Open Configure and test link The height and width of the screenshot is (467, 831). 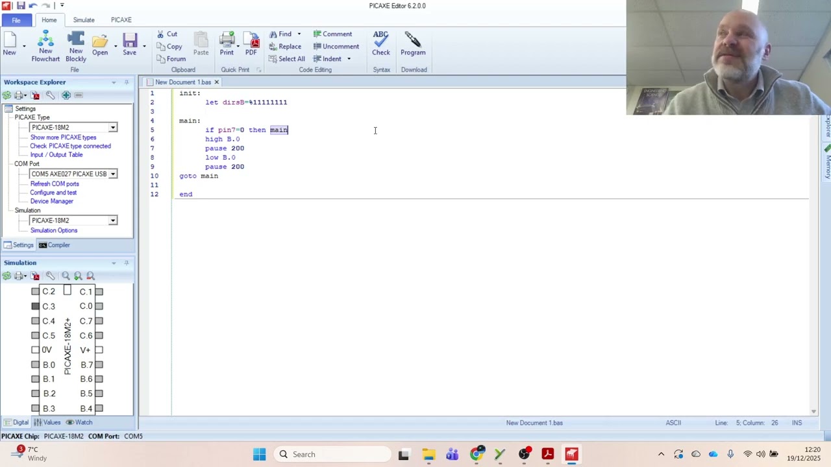(x=53, y=192)
